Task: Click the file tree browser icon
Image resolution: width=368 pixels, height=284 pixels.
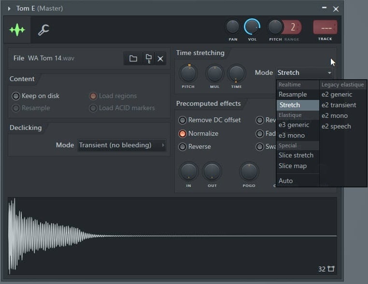Action: pos(149,58)
